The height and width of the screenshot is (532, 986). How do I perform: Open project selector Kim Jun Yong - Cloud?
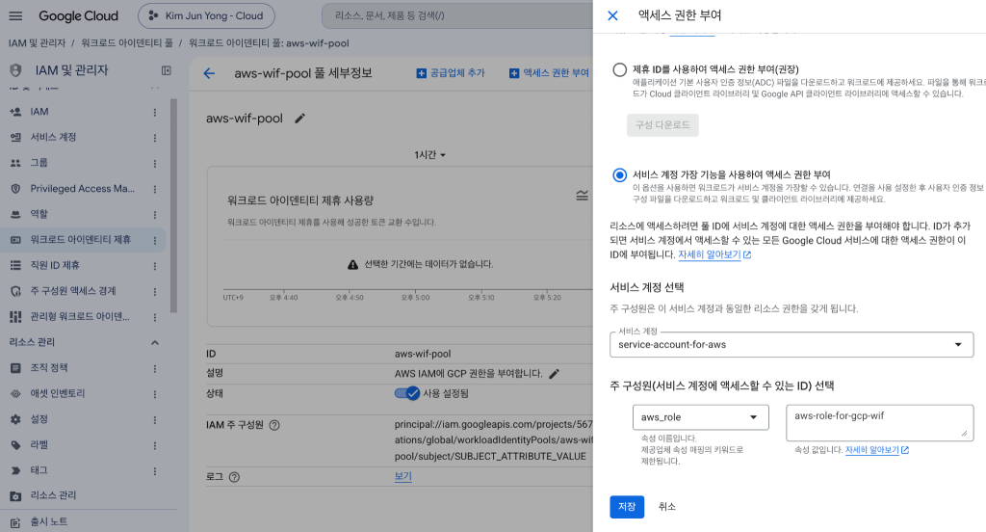[206, 15]
